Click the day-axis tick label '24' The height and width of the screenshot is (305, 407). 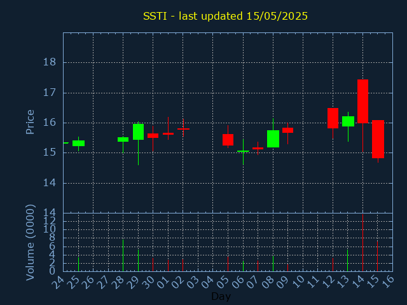point(58,282)
